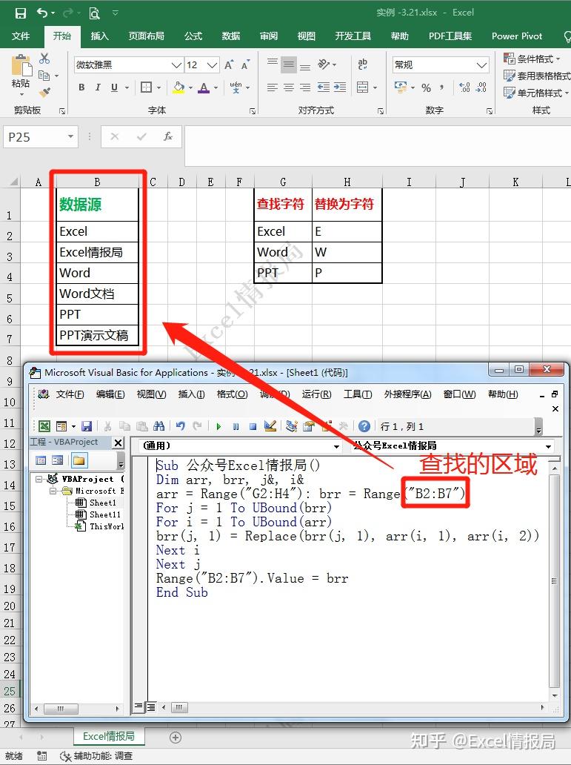
Task: Click the Name Box showing P25
Action: tap(41, 137)
